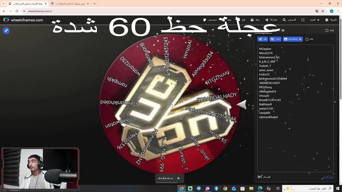
Task: Sort the entries list
Action: coord(275,39)
